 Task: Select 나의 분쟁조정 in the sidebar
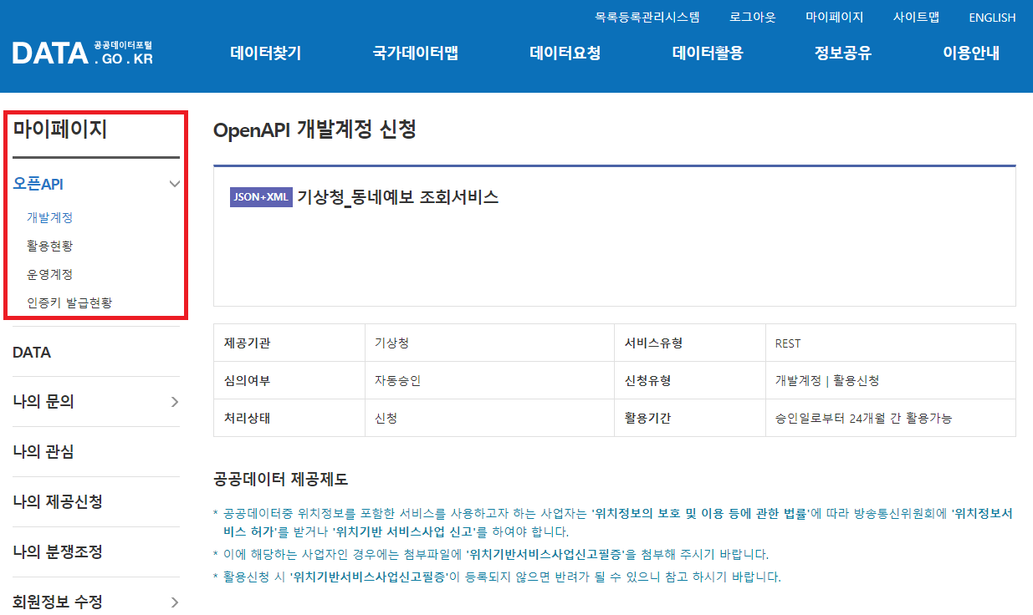[58, 552]
